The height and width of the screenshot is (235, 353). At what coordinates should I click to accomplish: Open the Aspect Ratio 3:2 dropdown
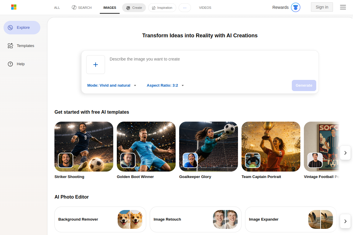pyautogui.click(x=165, y=85)
